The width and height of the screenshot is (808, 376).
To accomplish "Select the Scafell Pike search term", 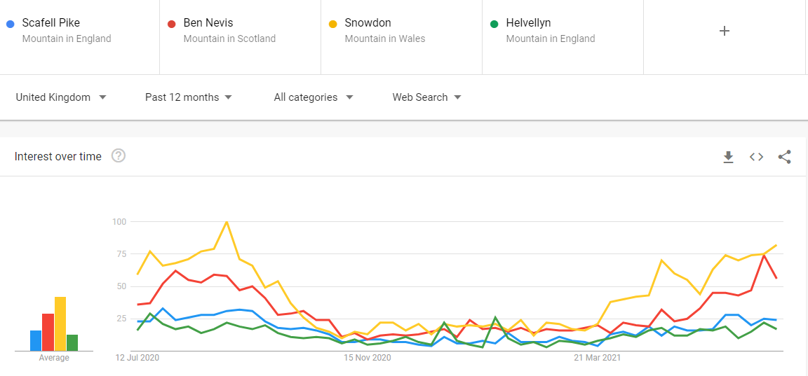I will [51, 23].
